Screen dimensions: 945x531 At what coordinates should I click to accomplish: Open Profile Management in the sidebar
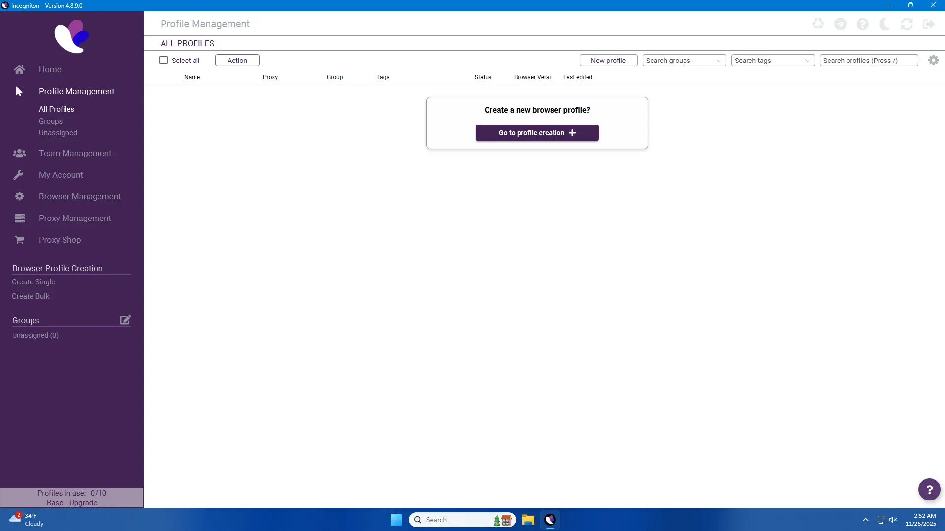click(x=76, y=91)
